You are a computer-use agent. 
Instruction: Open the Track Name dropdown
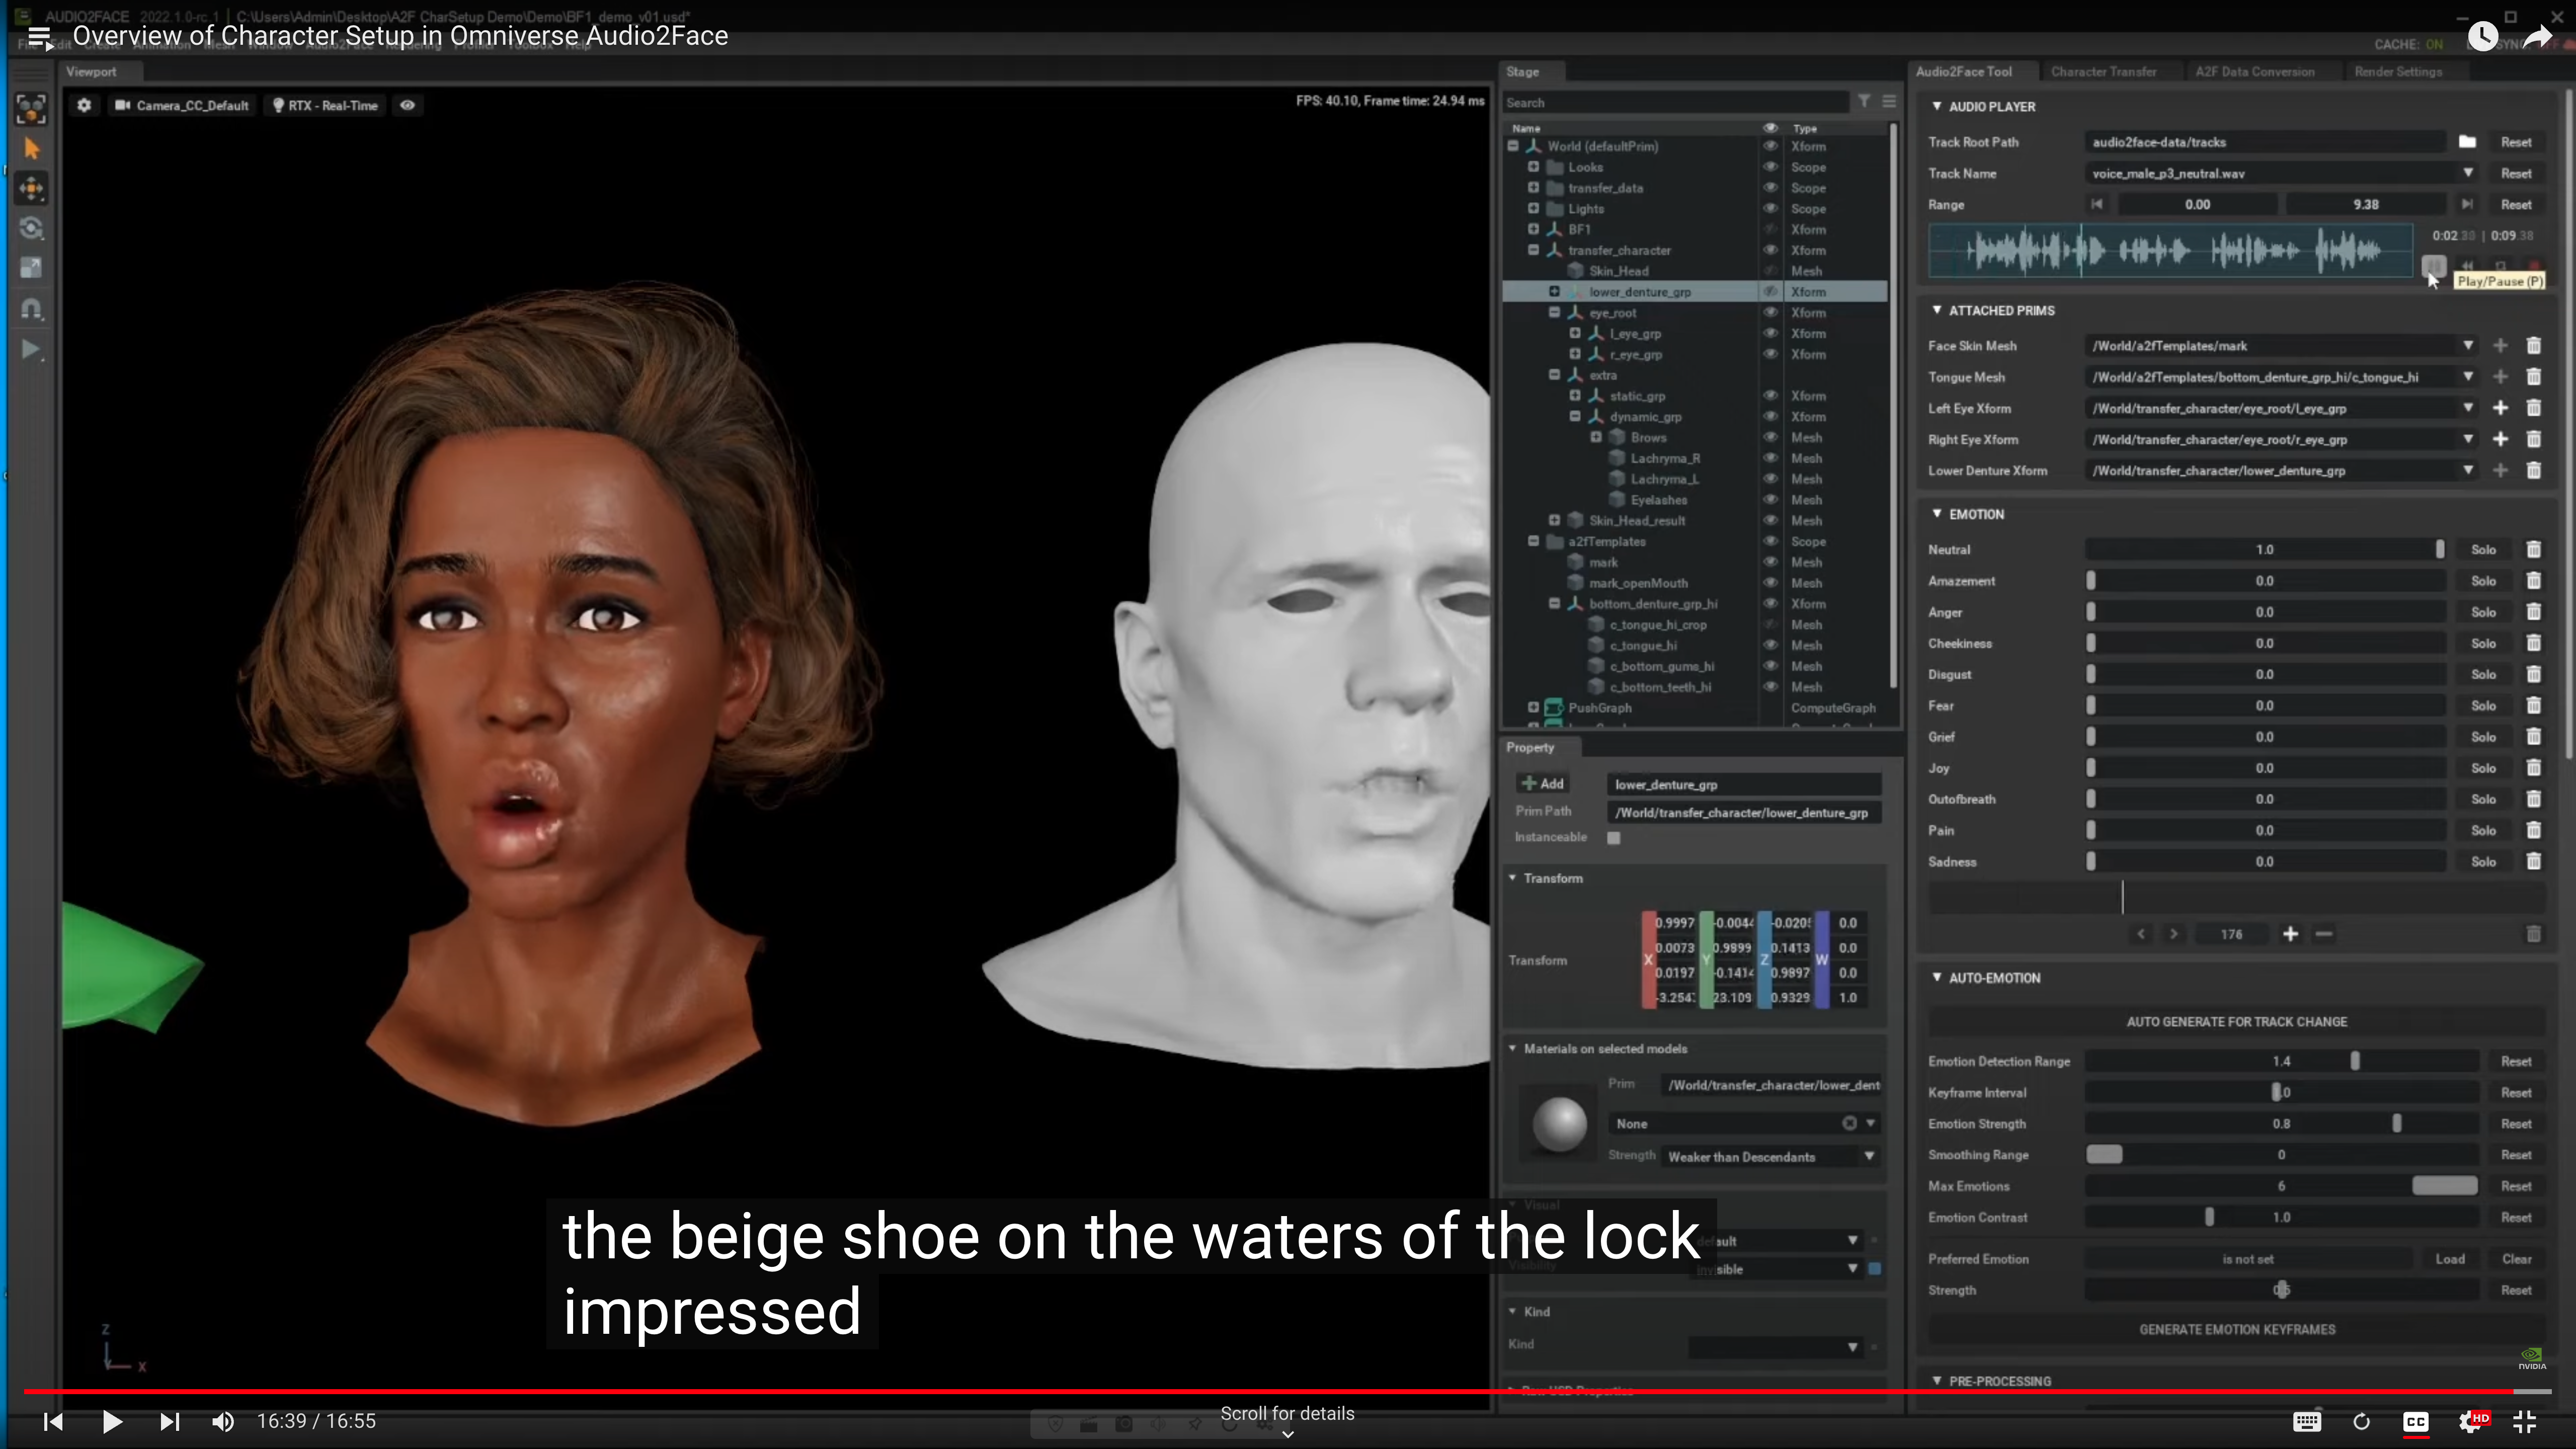click(x=2468, y=173)
